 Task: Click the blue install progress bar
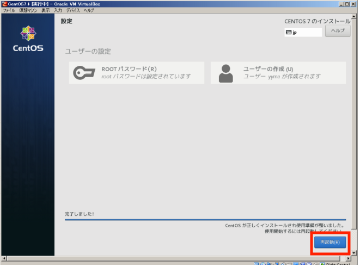[206, 221]
